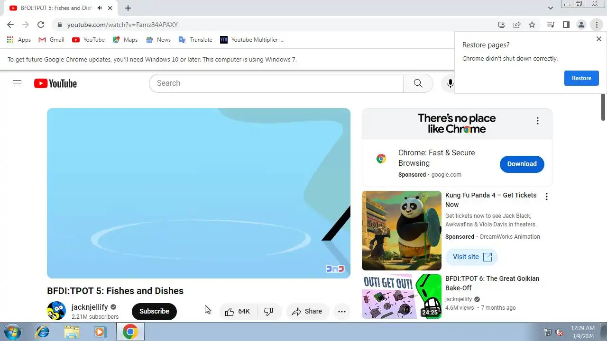Click the video player area
Viewport: 607px width, 341px height.
pos(199,193)
